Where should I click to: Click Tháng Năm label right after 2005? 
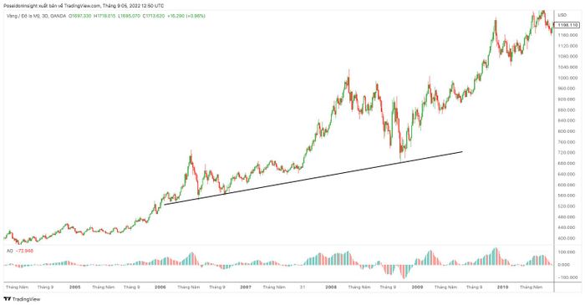coord(104,287)
